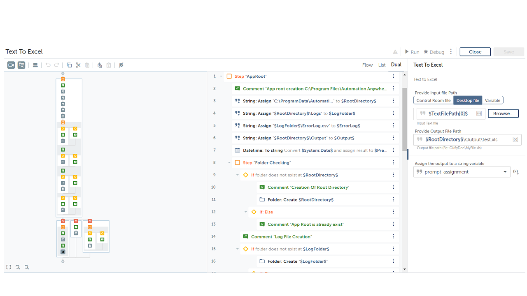
Task: Click the fit-to-screen icon on flow canvas
Action: tap(9, 267)
